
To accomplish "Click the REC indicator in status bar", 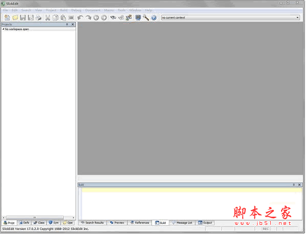I will tap(266, 229).
